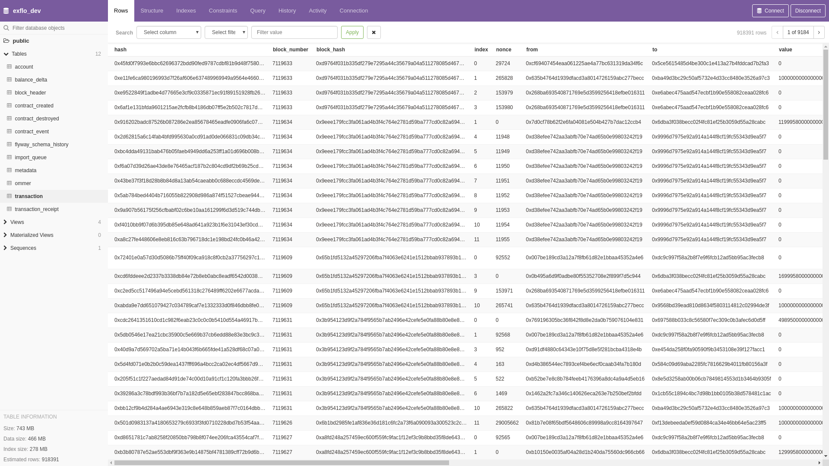
Task: Open the Select column dropdown
Action: tap(169, 32)
